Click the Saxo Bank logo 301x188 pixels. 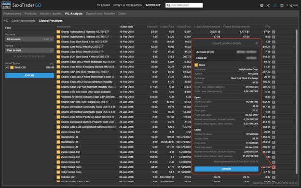pos(6,5)
